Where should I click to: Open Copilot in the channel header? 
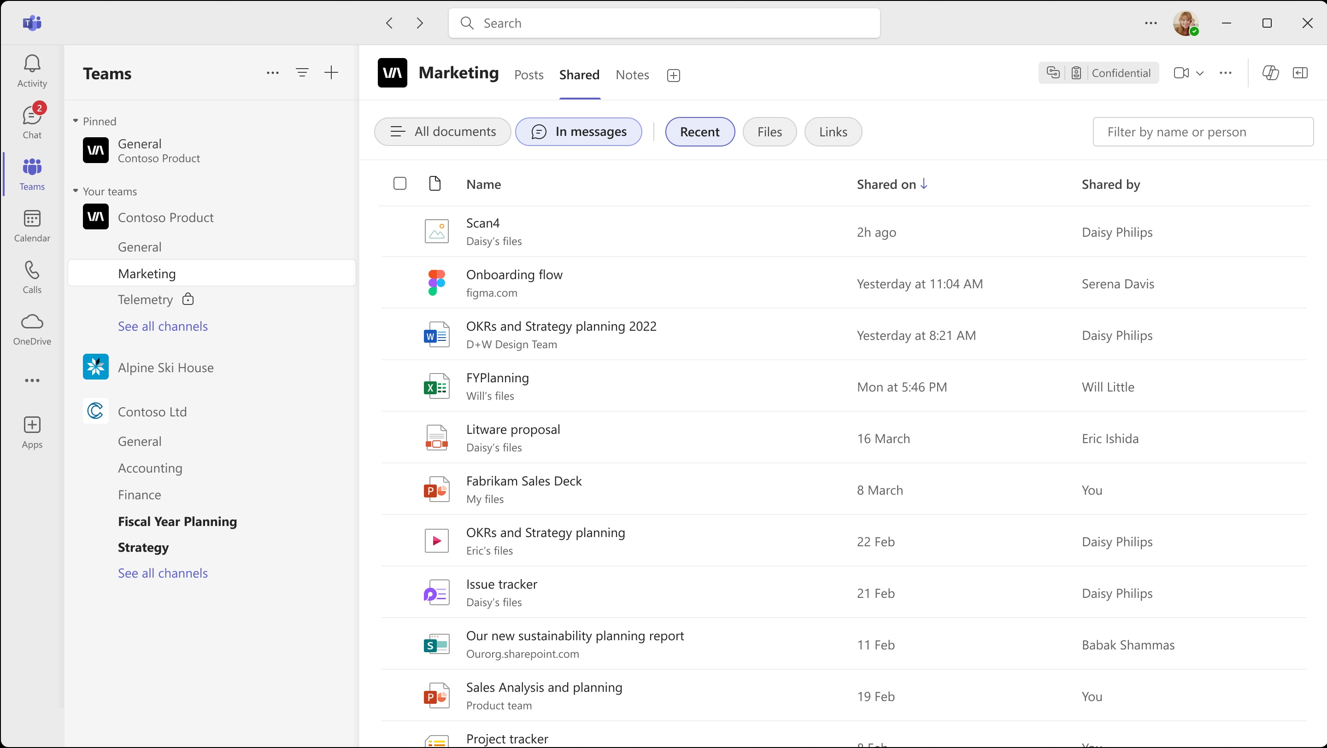(1271, 73)
